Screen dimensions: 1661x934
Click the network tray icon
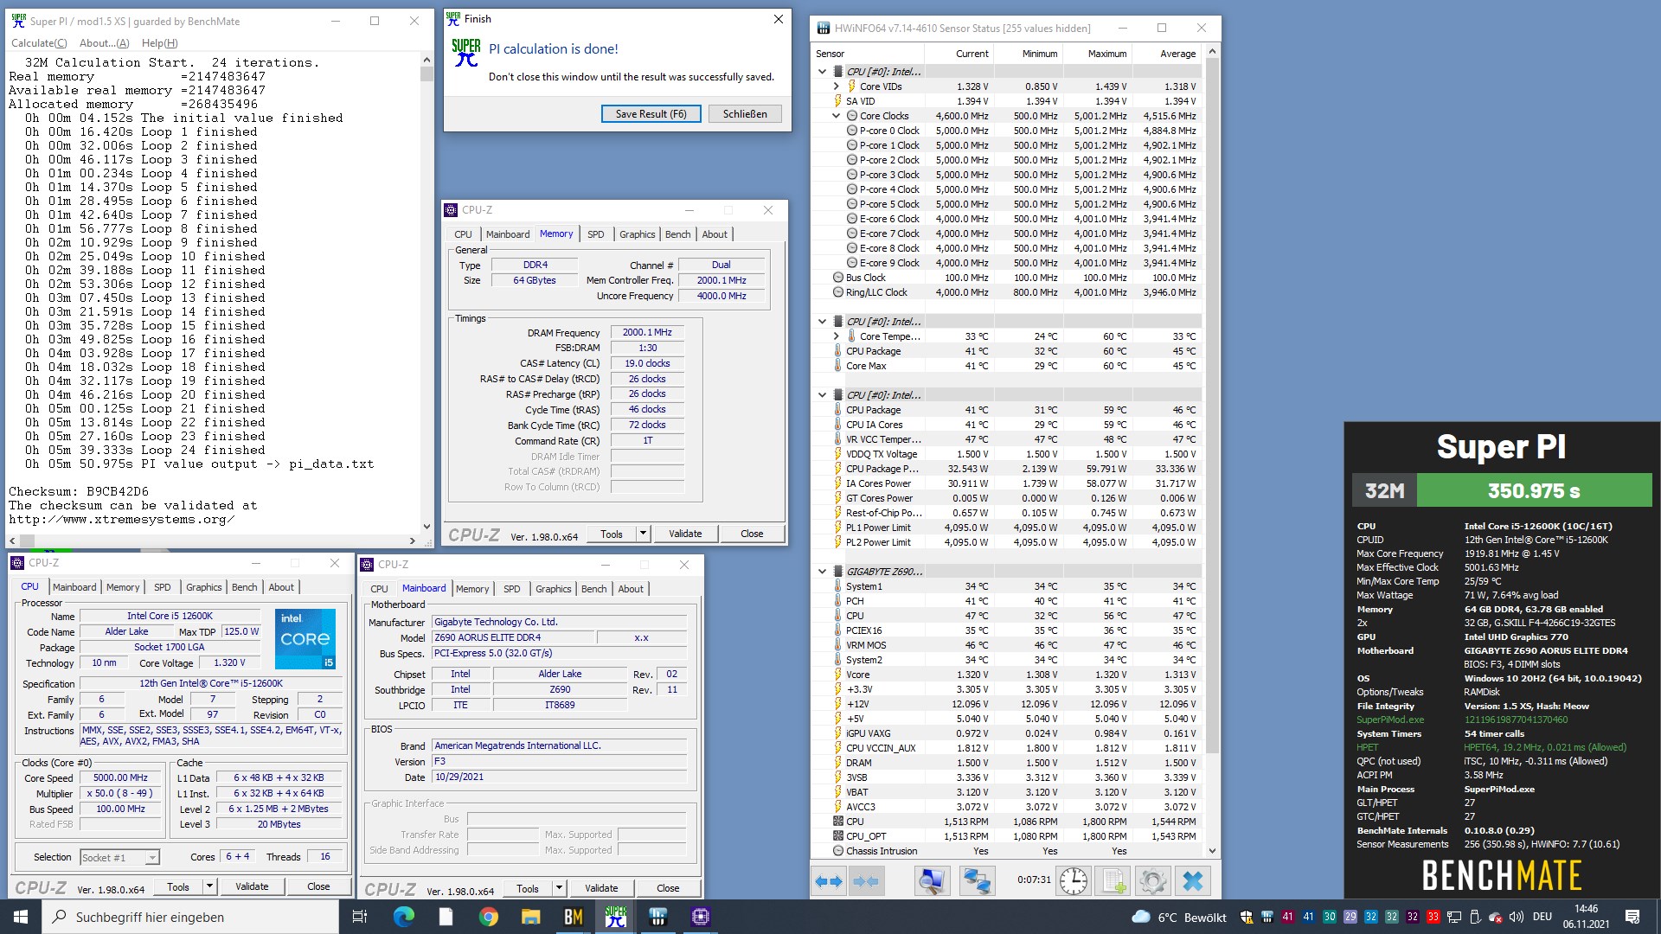point(1454,917)
